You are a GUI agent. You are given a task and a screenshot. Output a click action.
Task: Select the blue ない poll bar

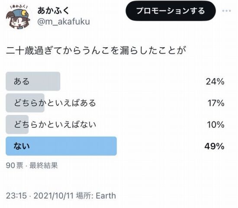[x=61, y=146]
